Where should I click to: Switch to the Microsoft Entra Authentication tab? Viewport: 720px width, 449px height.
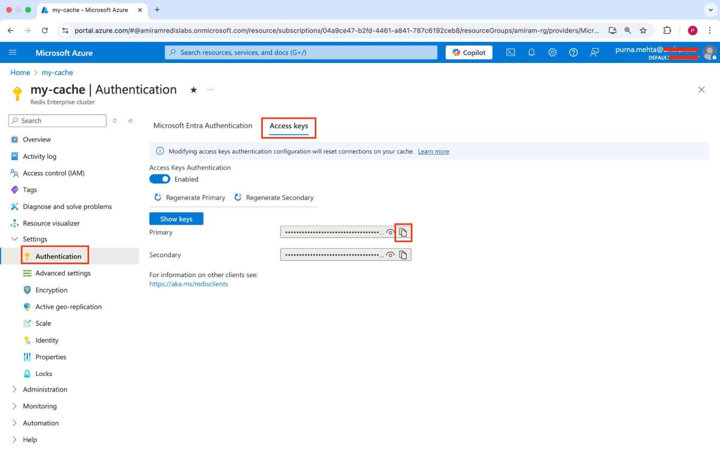click(x=202, y=125)
